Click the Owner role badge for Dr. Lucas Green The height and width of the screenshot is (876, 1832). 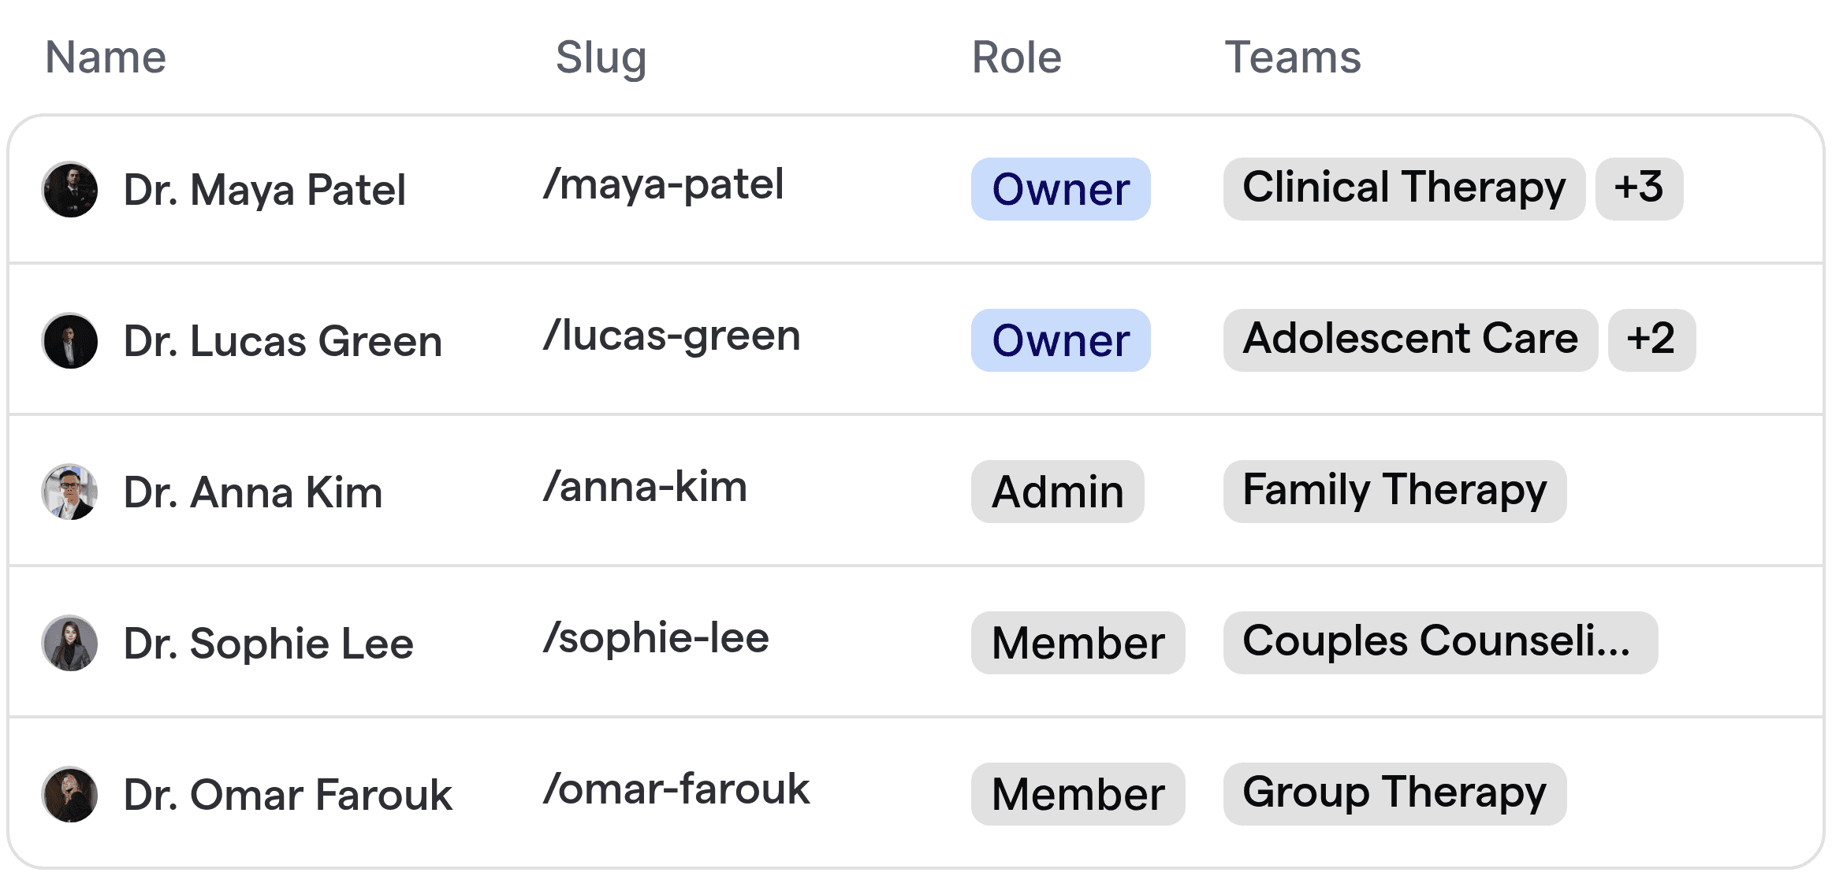click(1059, 340)
